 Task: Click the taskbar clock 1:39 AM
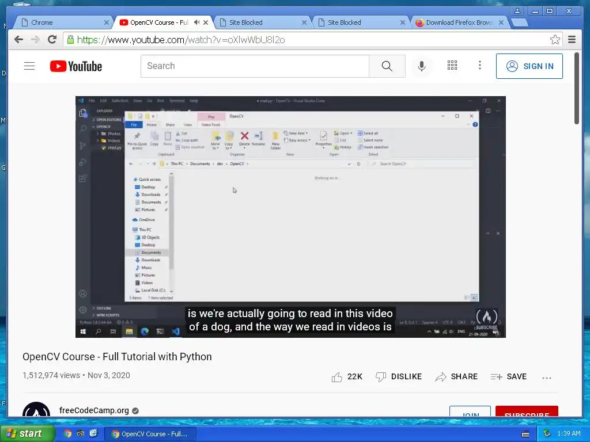569,433
